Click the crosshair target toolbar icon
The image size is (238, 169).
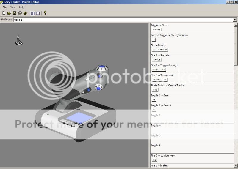(x=25, y=13)
